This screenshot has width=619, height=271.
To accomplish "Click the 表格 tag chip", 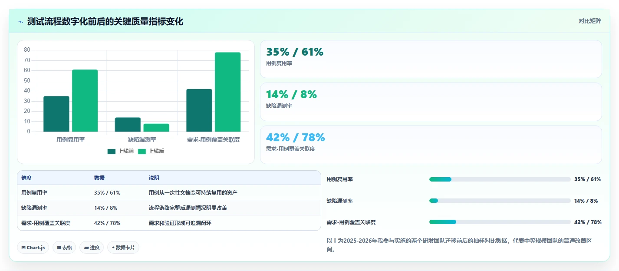I will (64, 248).
